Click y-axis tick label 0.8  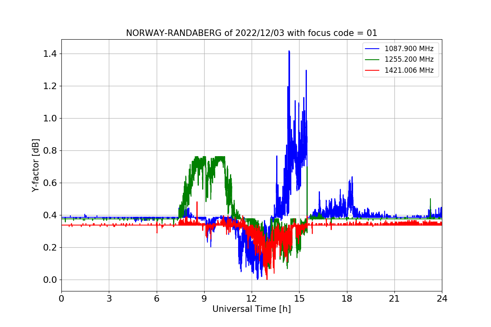coord(51,151)
